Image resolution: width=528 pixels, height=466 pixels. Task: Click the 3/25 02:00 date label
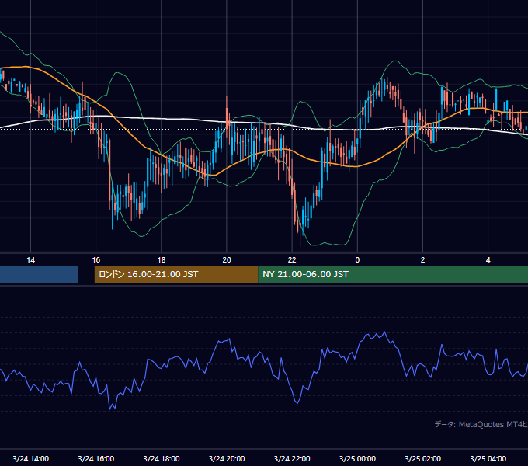click(x=422, y=458)
